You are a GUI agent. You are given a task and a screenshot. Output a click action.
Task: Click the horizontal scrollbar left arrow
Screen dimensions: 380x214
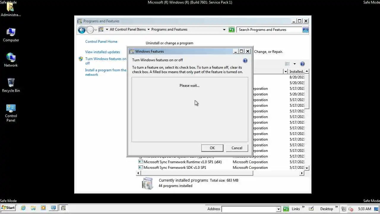click(139, 173)
